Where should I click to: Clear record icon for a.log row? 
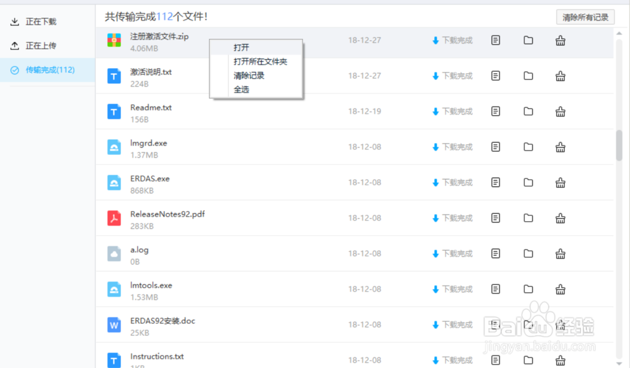(560, 254)
